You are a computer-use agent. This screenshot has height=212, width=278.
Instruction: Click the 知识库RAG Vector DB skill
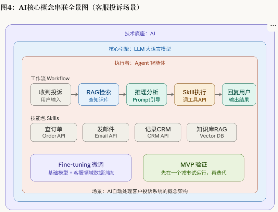click(x=211, y=132)
